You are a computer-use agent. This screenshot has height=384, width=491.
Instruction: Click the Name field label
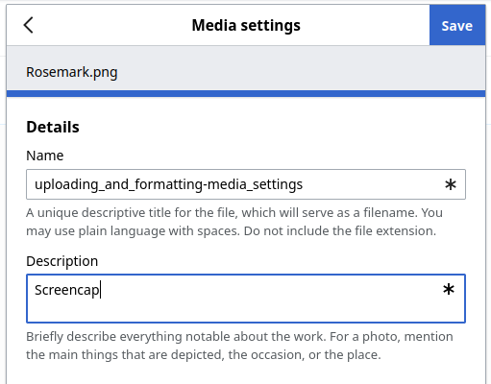point(45,156)
